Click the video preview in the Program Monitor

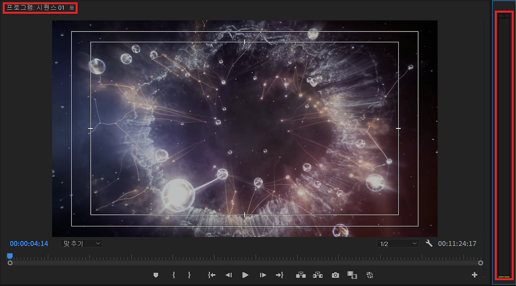(x=245, y=128)
